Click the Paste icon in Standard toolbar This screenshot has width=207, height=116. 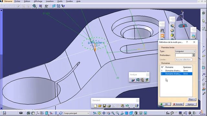pos(123,106)
